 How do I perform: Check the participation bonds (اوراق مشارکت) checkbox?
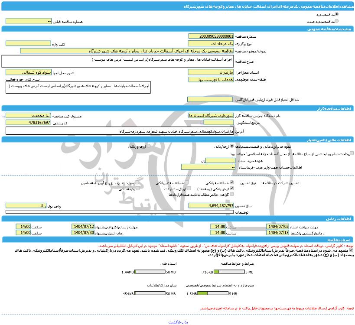click(189, 189)
